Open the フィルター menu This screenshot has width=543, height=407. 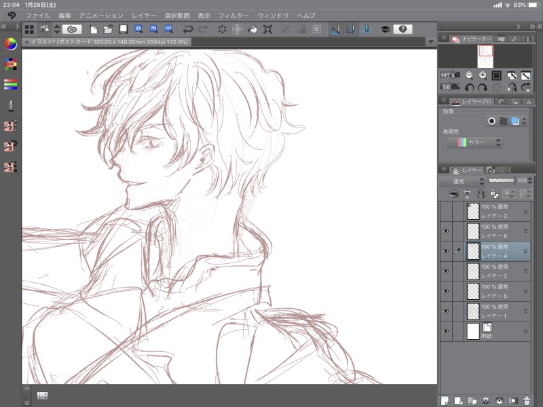coord(233,16)
